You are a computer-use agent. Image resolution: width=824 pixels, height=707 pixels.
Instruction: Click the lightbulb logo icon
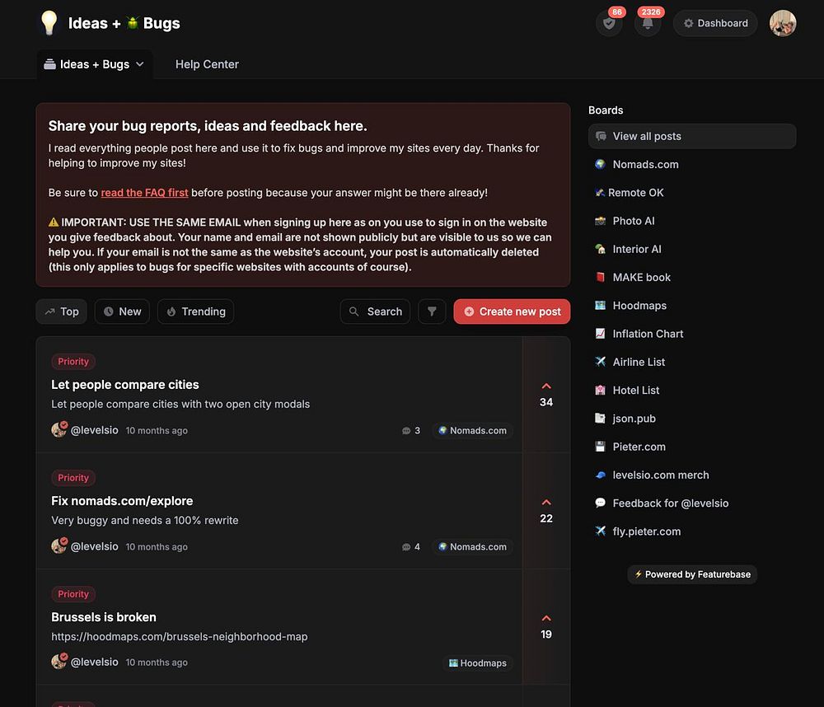[49, 23]
